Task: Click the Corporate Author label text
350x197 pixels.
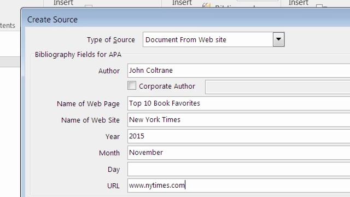Action: 167,86
